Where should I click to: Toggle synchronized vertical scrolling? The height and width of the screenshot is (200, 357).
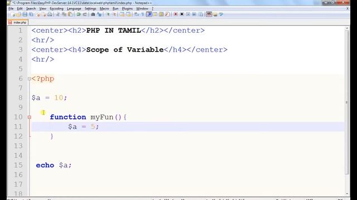[x=122, y=14]
